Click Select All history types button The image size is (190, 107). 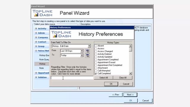[104, 78]
